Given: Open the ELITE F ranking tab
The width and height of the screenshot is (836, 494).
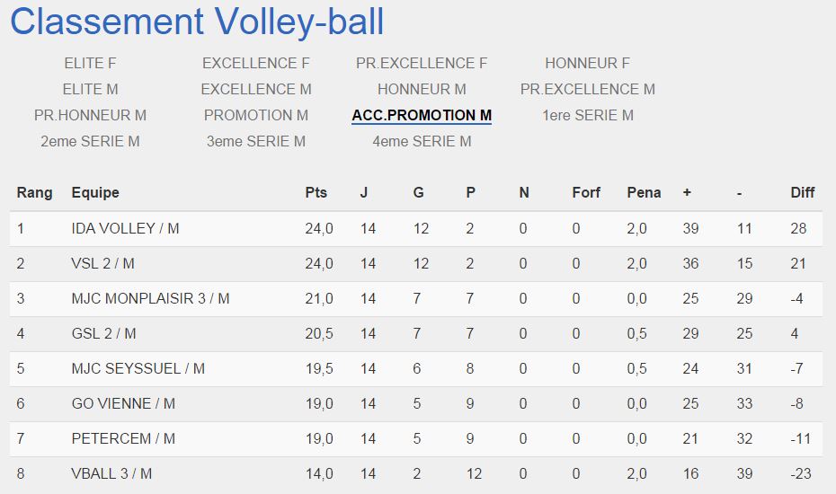Looking at the screenshot, I should (x=90, y=64).
